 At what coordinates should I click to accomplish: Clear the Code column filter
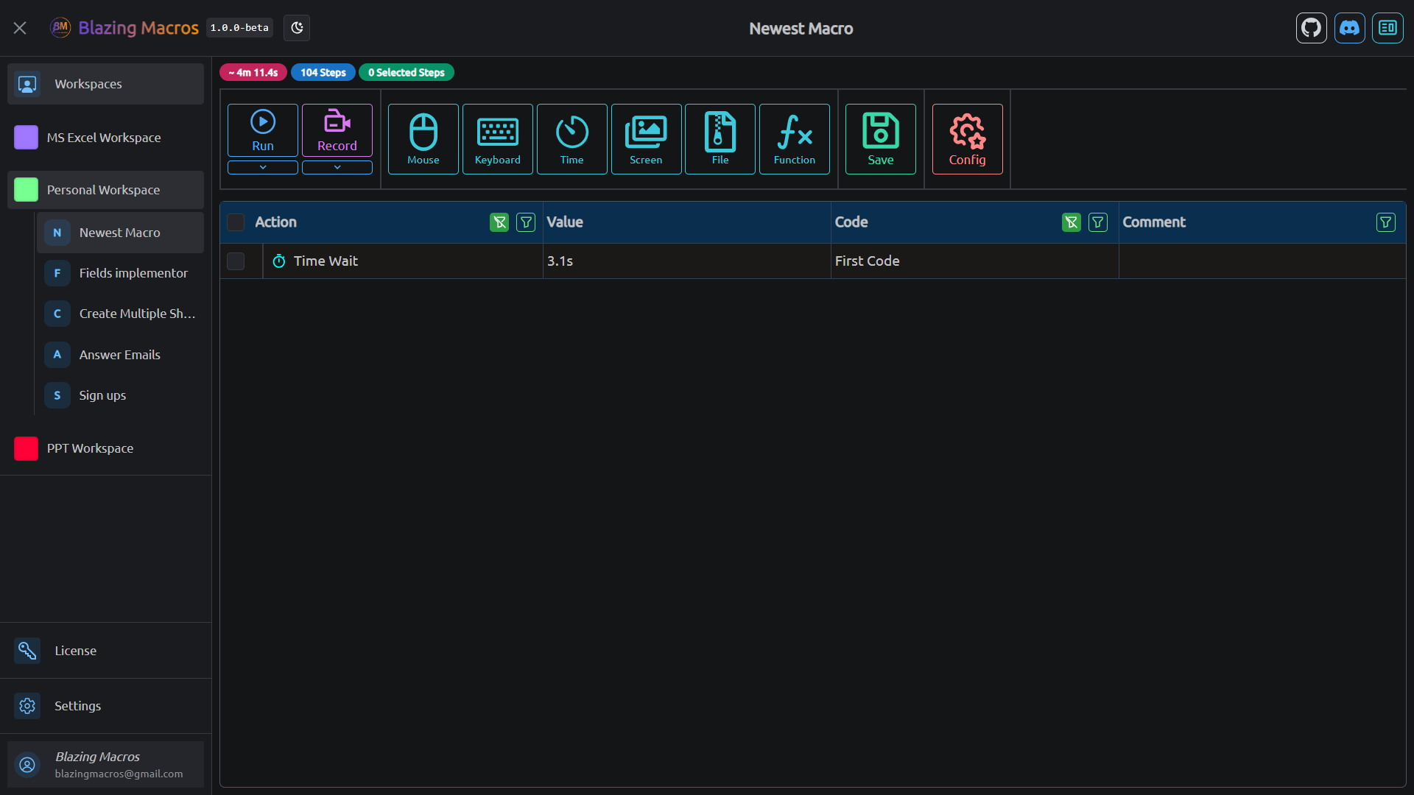1072,222
